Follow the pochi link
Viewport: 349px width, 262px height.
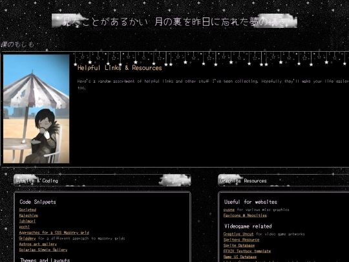click(25, 227)
